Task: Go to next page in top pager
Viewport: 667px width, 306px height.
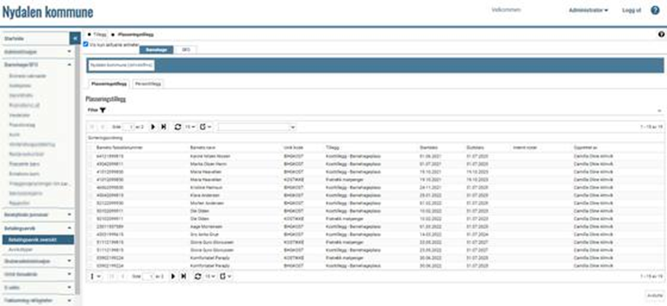Action: pos(152,126)
